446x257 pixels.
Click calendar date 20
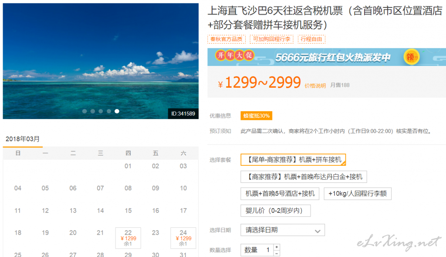tap(73, 233)
